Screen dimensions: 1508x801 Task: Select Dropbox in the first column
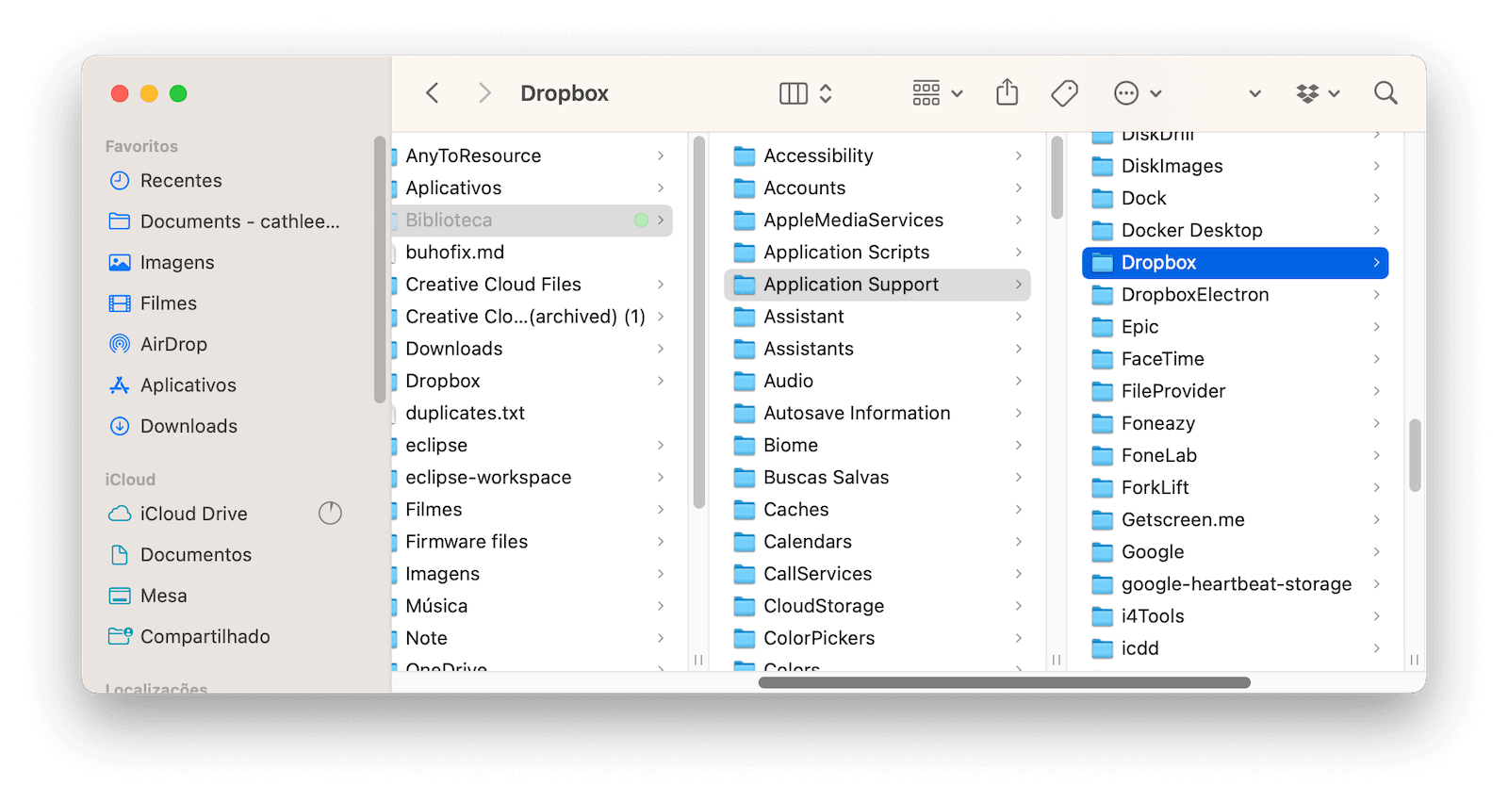(x=533, y=381)
